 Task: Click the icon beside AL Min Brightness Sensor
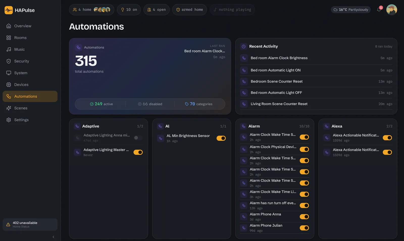pyautogui.click(x=161, y=138)
